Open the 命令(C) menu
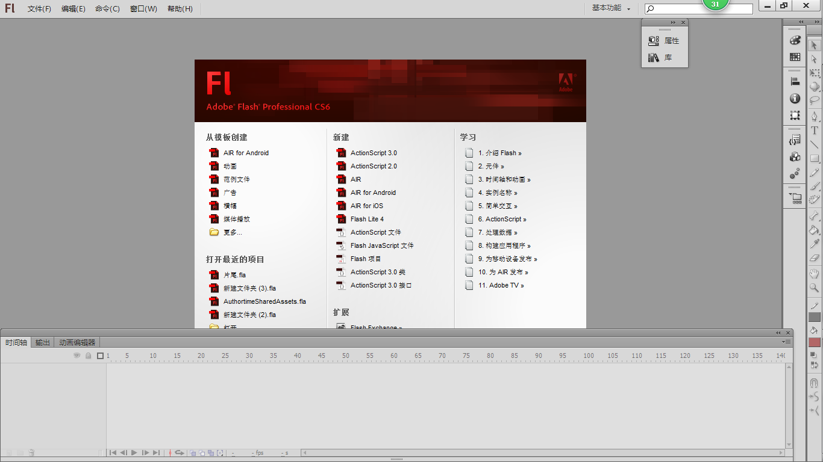823x462 pixels. (107, 9)
